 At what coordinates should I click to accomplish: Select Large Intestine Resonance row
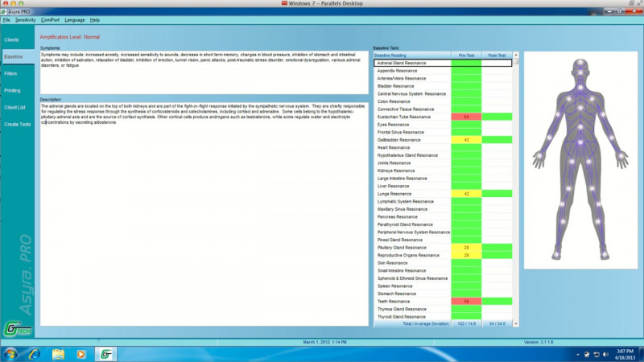tap(443, 178)
